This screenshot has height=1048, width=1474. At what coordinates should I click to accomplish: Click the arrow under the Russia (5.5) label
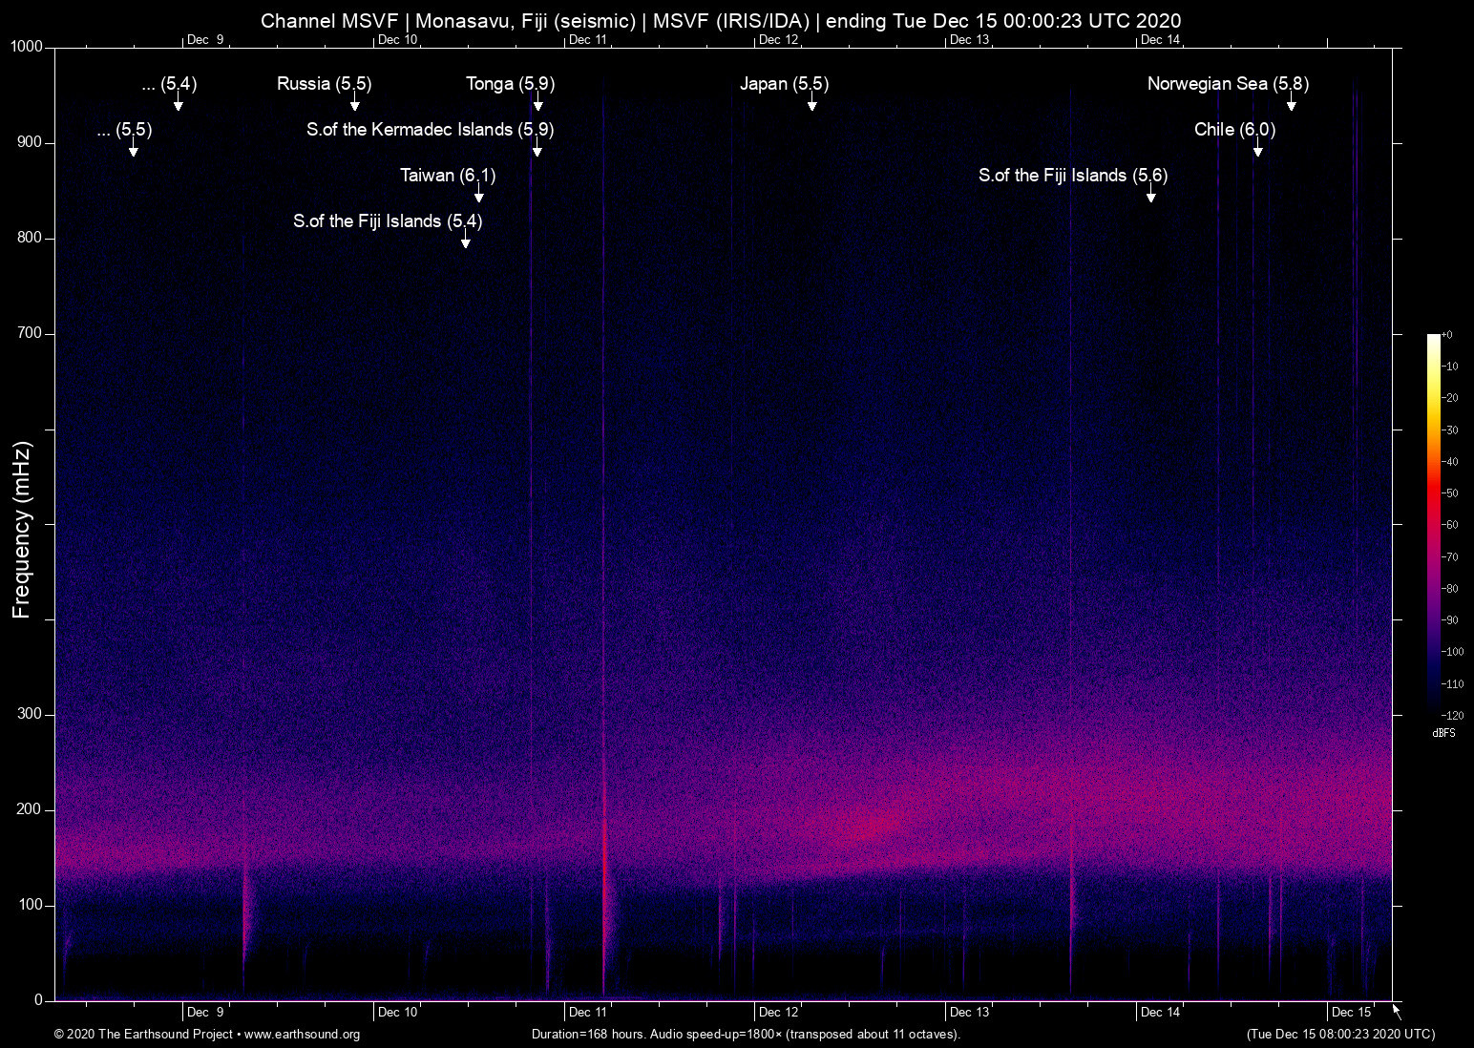click(355, 104)
